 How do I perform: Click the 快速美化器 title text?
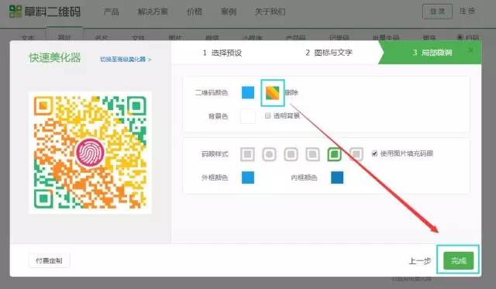pos(55,57)
